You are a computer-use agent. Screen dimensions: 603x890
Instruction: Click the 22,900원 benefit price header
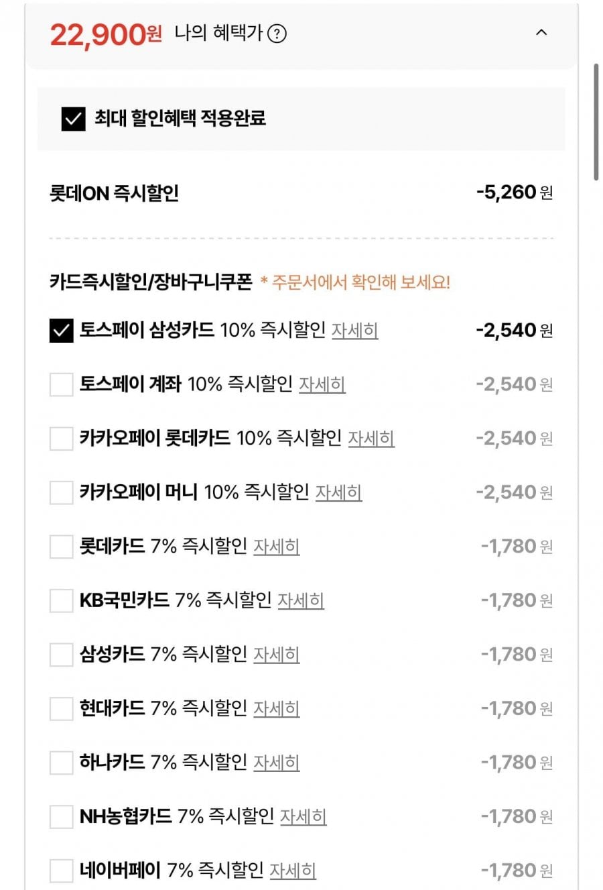[x=106, y=34]
